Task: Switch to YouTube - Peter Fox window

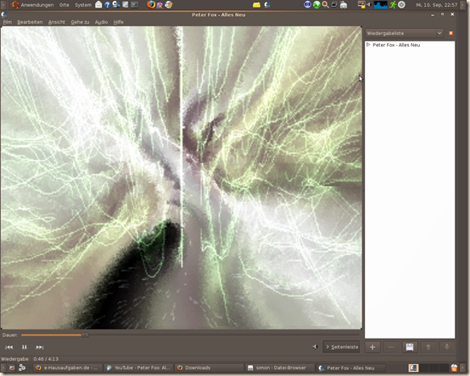Action: [139, 368]
